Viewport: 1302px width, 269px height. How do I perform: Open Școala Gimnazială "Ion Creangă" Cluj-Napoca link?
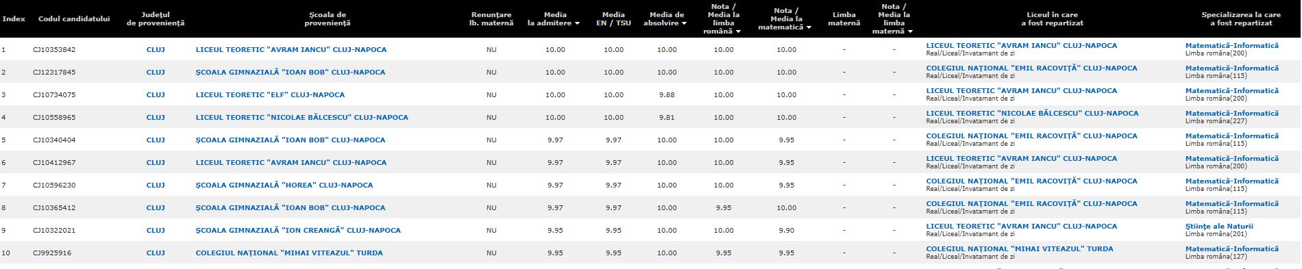(x=298, y=230)
